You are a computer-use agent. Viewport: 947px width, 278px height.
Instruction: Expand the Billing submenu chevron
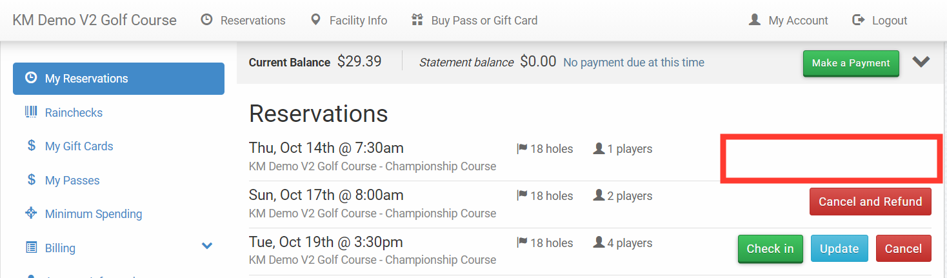[x=207, y=246]
